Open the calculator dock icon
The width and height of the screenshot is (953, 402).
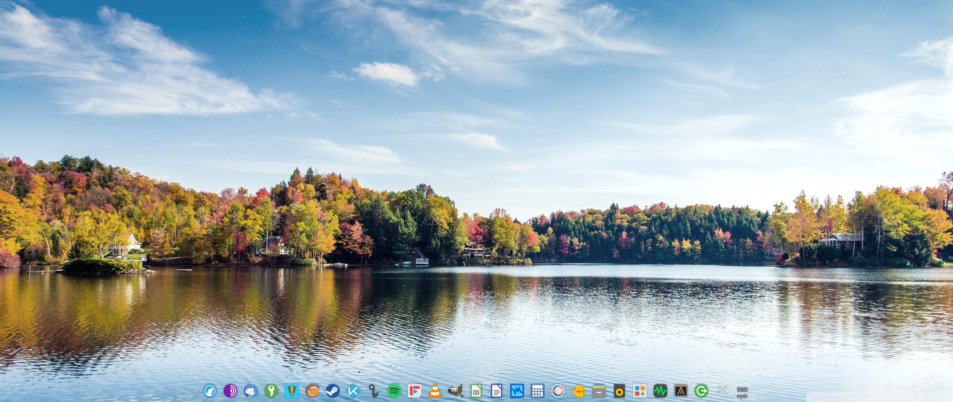click(537, 391)
